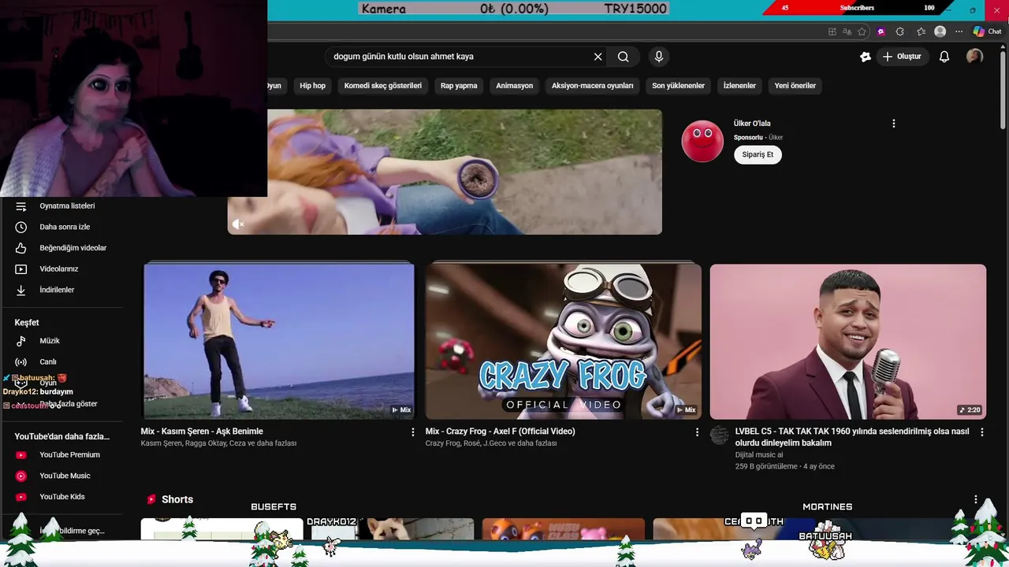The height and width of the screenshot is (567, 1009).
Task: Click the sparkle icon left of Oluştur
Action: coord(866,57)
